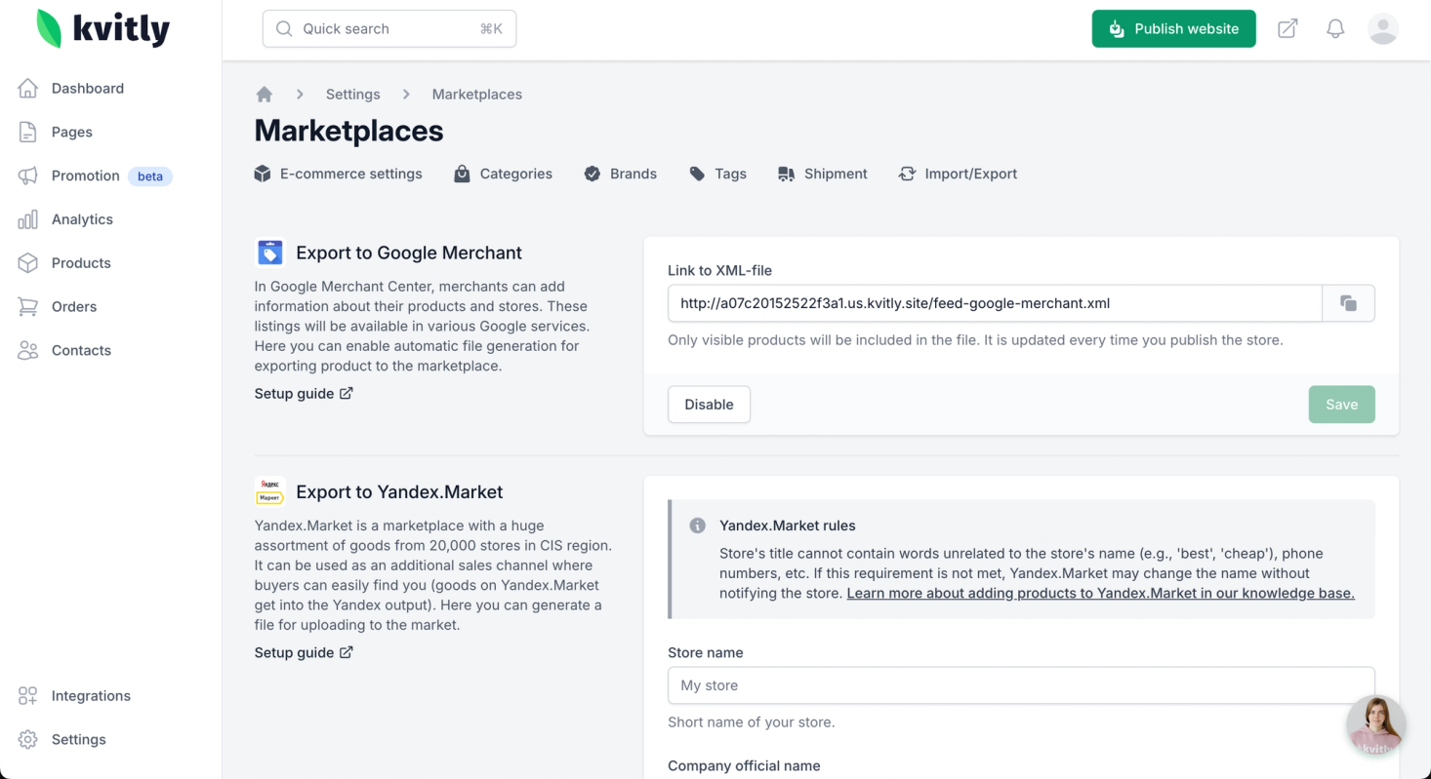Open the support chat avatar

1375,724
